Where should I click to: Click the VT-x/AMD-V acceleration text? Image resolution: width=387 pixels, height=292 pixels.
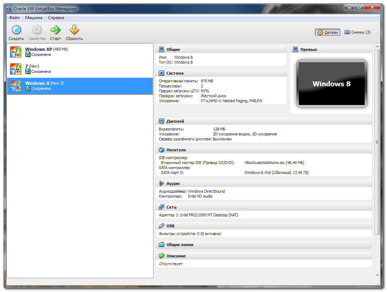pos(231,101)
